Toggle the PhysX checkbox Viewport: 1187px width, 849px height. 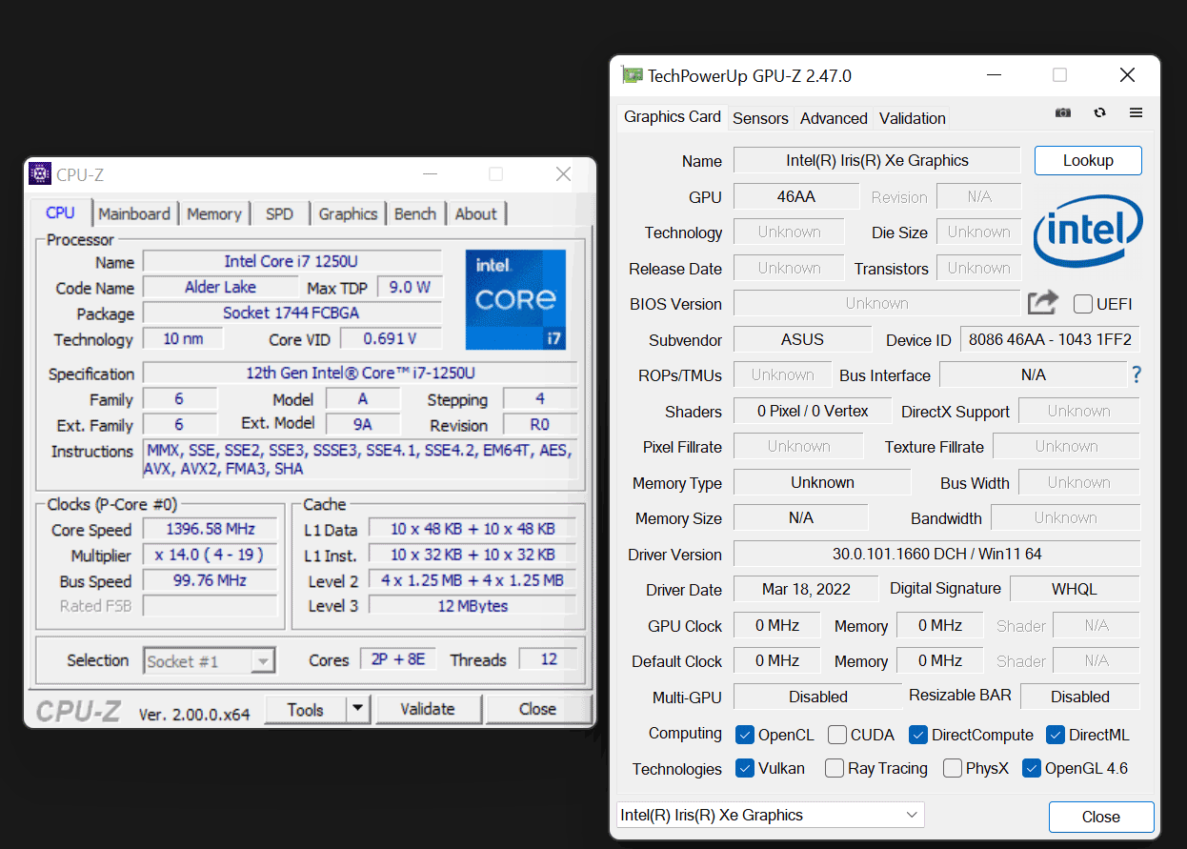pos(952,768)
